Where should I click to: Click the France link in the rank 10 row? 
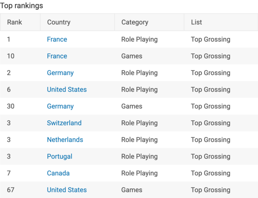pyautogui.click(x=57, y=56)
